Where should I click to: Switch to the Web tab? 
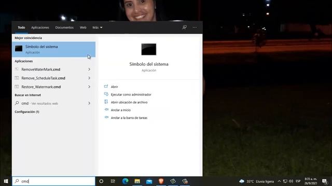click(x=83, y=27)
